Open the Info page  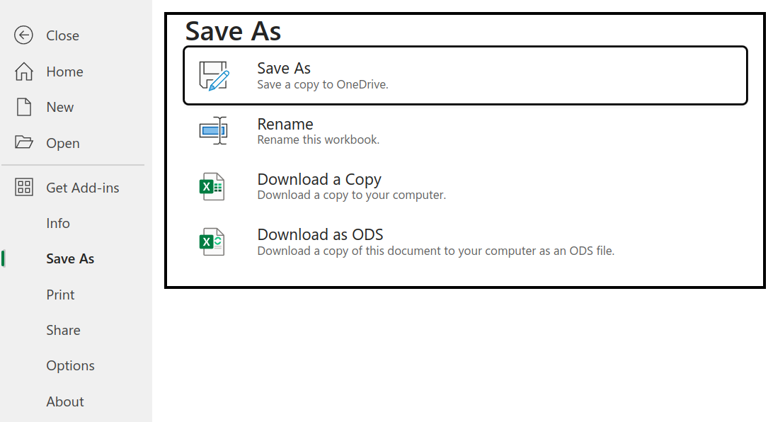coord(57,222)
